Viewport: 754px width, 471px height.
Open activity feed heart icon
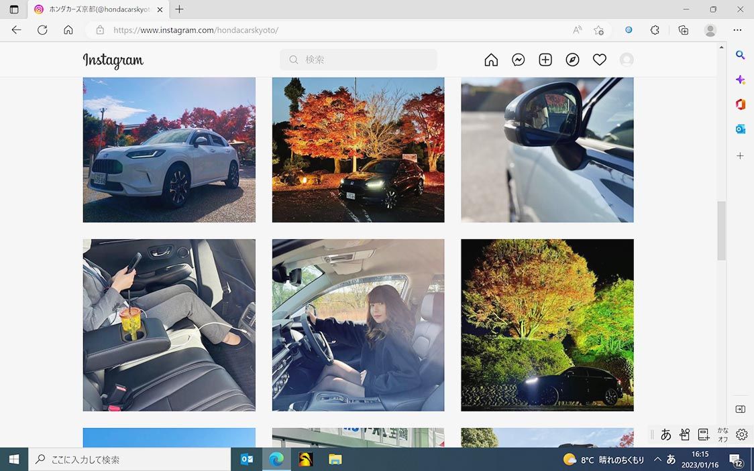[x=600, y=60]
